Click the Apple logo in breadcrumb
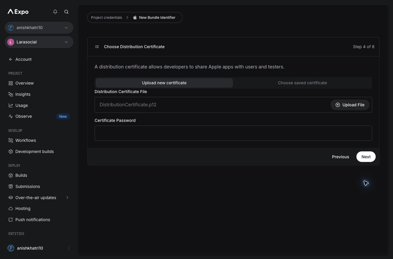Screen dimensions: 393x259 pos(135,17)
